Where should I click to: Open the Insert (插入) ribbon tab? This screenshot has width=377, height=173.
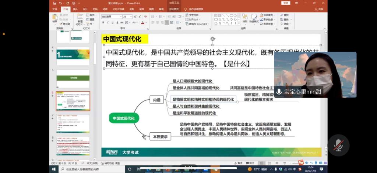(75, 9)
